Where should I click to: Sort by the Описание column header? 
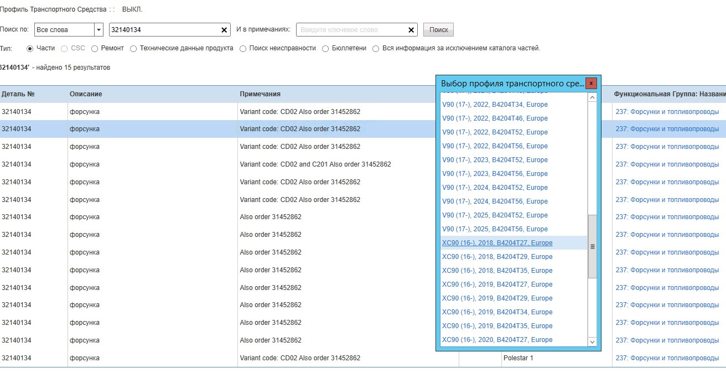click(x=86, y=94)
